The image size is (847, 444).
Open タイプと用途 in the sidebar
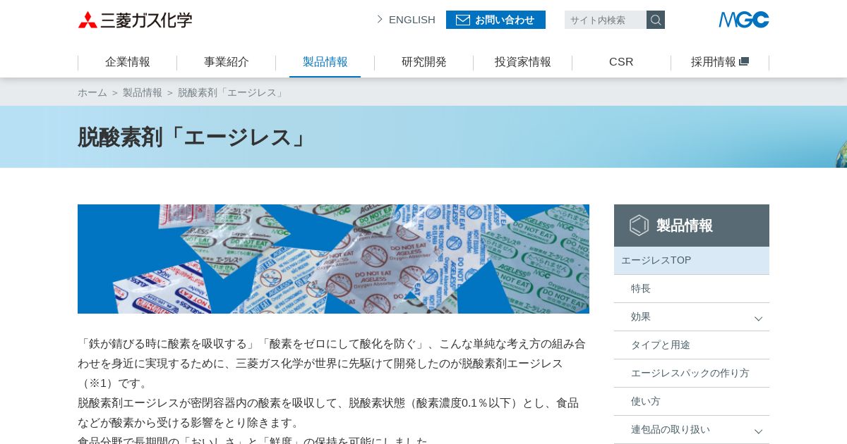pos(692,345)
